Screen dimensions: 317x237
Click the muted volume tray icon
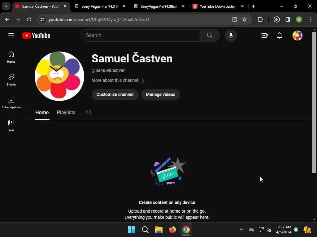[x=269, y=230]
